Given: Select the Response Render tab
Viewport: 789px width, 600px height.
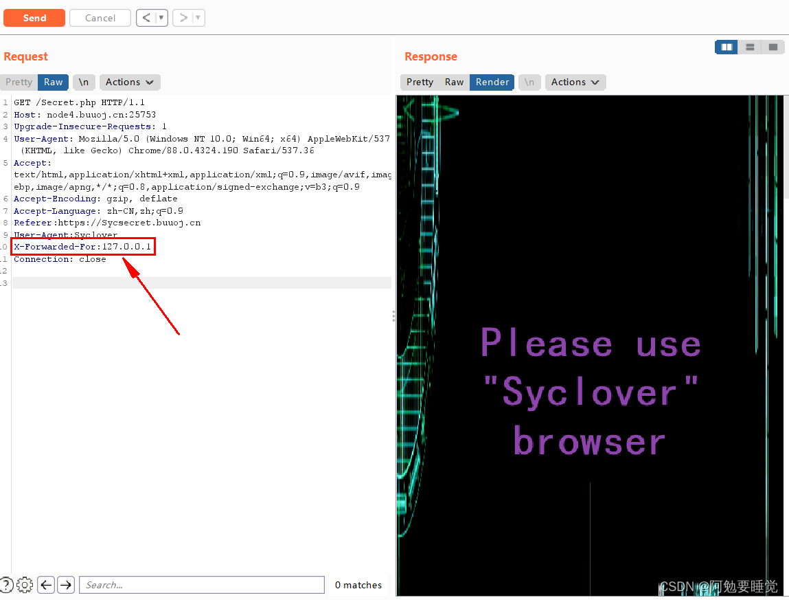Looking at the screenshot, I should pos(492,82).
